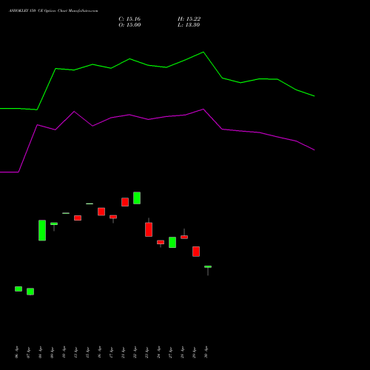
Task: Select the 27 Apr date label
Action: click(170, 352)
